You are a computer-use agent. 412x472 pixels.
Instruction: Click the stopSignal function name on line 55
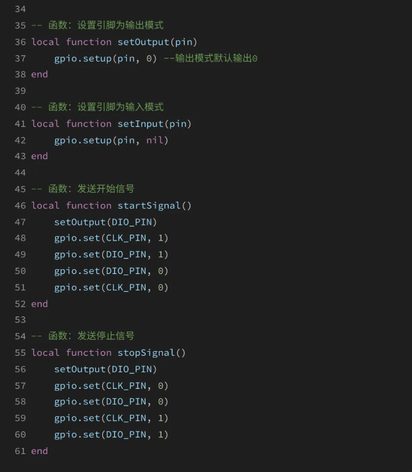(146, 352)
